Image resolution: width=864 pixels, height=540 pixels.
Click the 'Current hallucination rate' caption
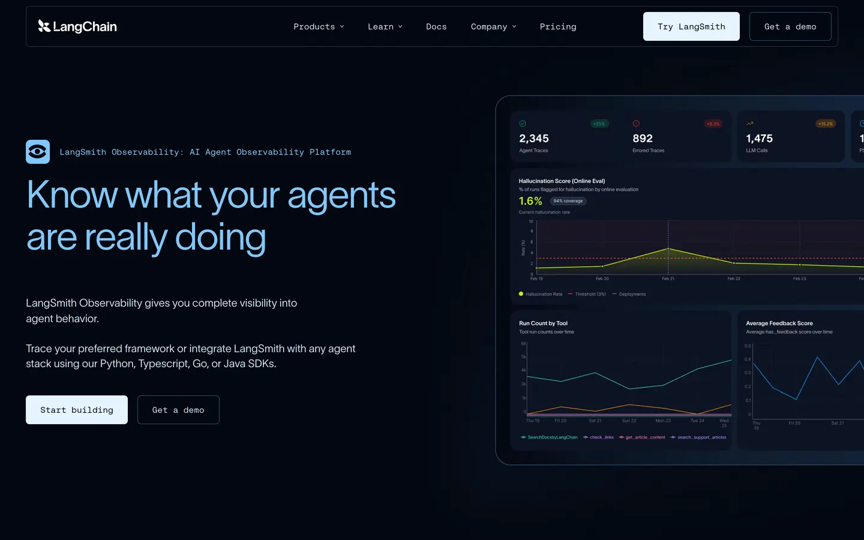point(544,212)
